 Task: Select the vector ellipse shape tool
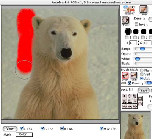(140, 104)
